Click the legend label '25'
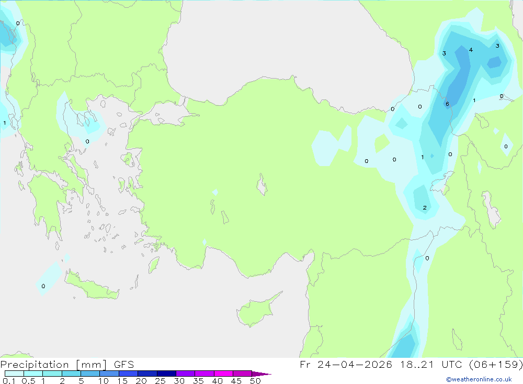This screenshot has height=384, width=523. pos(160,381)
